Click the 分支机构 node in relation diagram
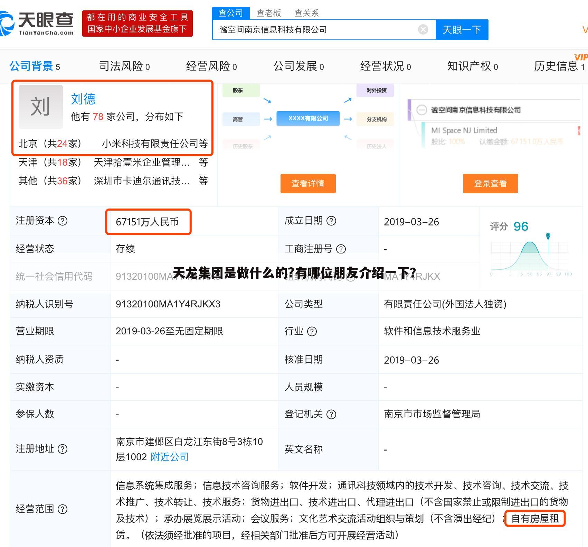The width and height of the screenshot is (588, 547). [375, 119]
